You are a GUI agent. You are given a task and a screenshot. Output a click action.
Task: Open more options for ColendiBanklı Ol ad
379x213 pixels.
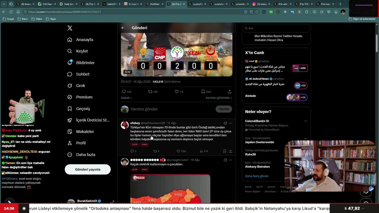coord(306,121)
